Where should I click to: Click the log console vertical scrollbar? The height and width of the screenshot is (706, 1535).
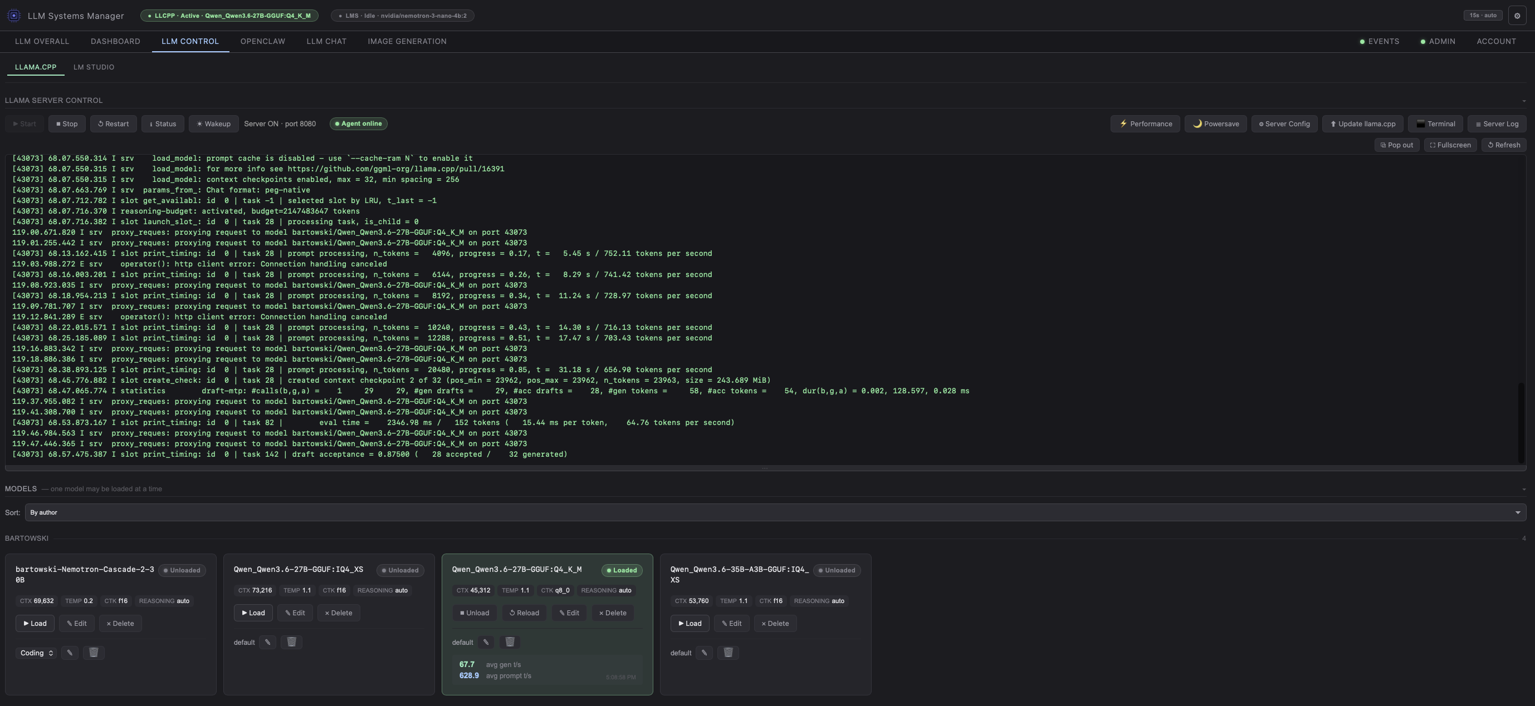1522,423
